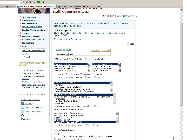Click bullet icon beside THOMAS Home
Screen dimensions: 187x140
21,17
